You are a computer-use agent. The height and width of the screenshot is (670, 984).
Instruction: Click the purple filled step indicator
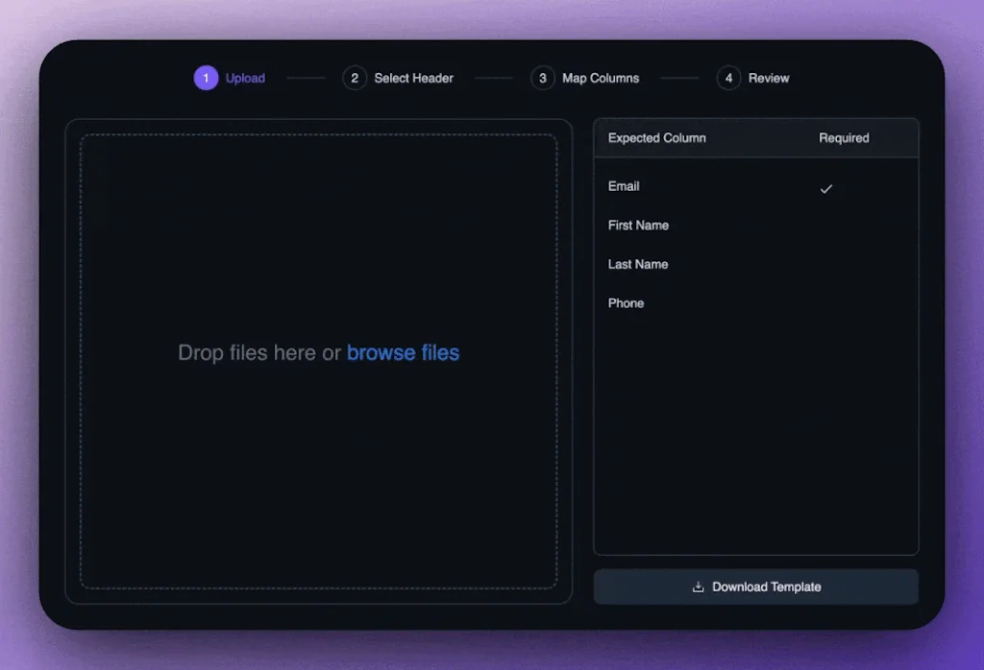pyautogui.click(x=206, y=78)
